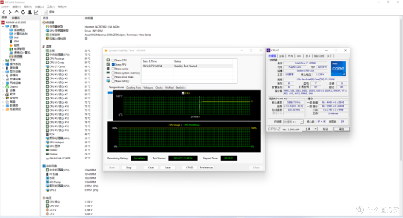Uncheck the Stress FPU checkbox

click(113, 64)
